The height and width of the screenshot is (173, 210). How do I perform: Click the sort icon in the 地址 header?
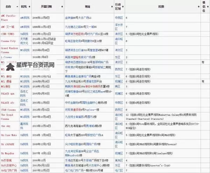pos(112,7)
